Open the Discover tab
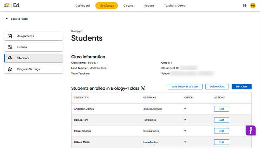 tap(129, 6)
